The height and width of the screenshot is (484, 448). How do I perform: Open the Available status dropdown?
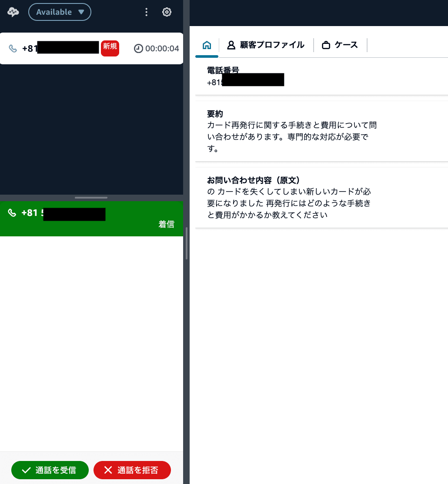(60, 12)
